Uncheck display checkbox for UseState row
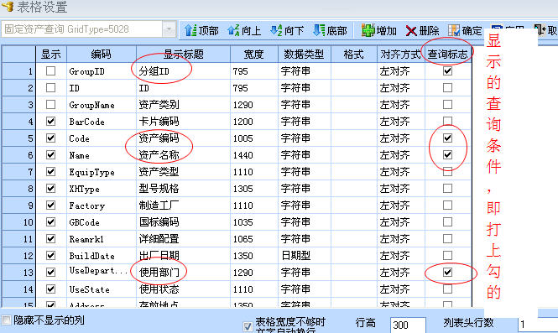558x333 pixels. (51, 289)
